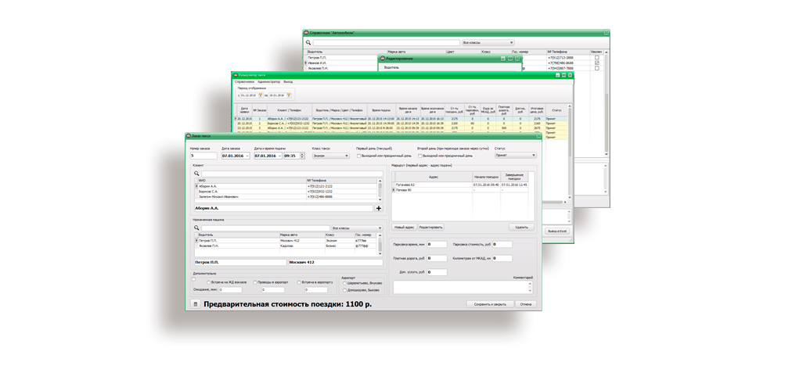Screen dimensions: 792x391
Task: Click the Сохранить и закрыть button
Action: tap(490, 304)
